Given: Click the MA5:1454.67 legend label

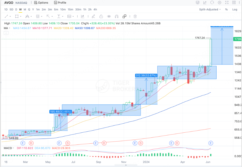Looking at the screenshot, I should 22,28.
